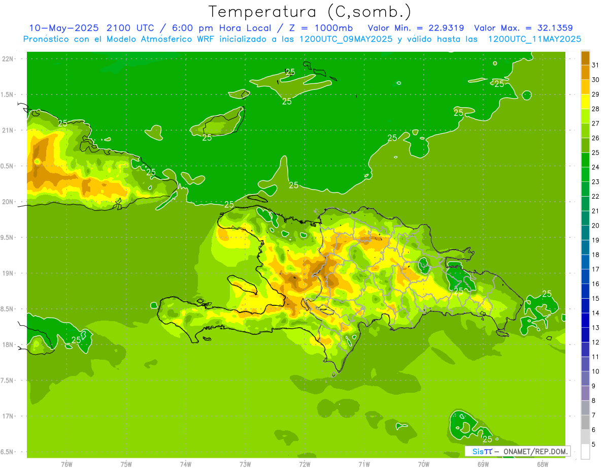
Task: Click the "74W" longitude label
Action: click(186, 464)
